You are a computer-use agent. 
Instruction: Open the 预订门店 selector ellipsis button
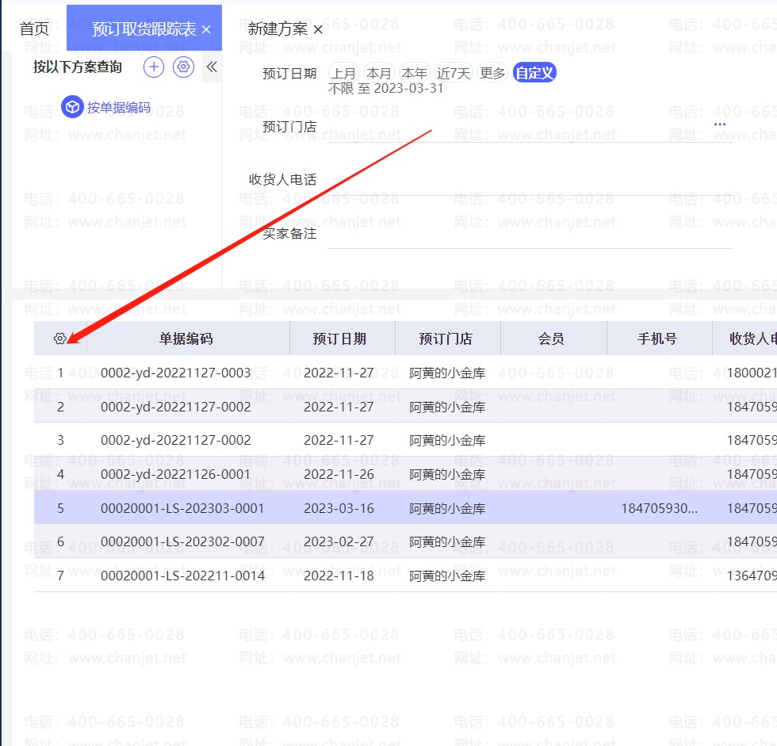click(720, 124)
